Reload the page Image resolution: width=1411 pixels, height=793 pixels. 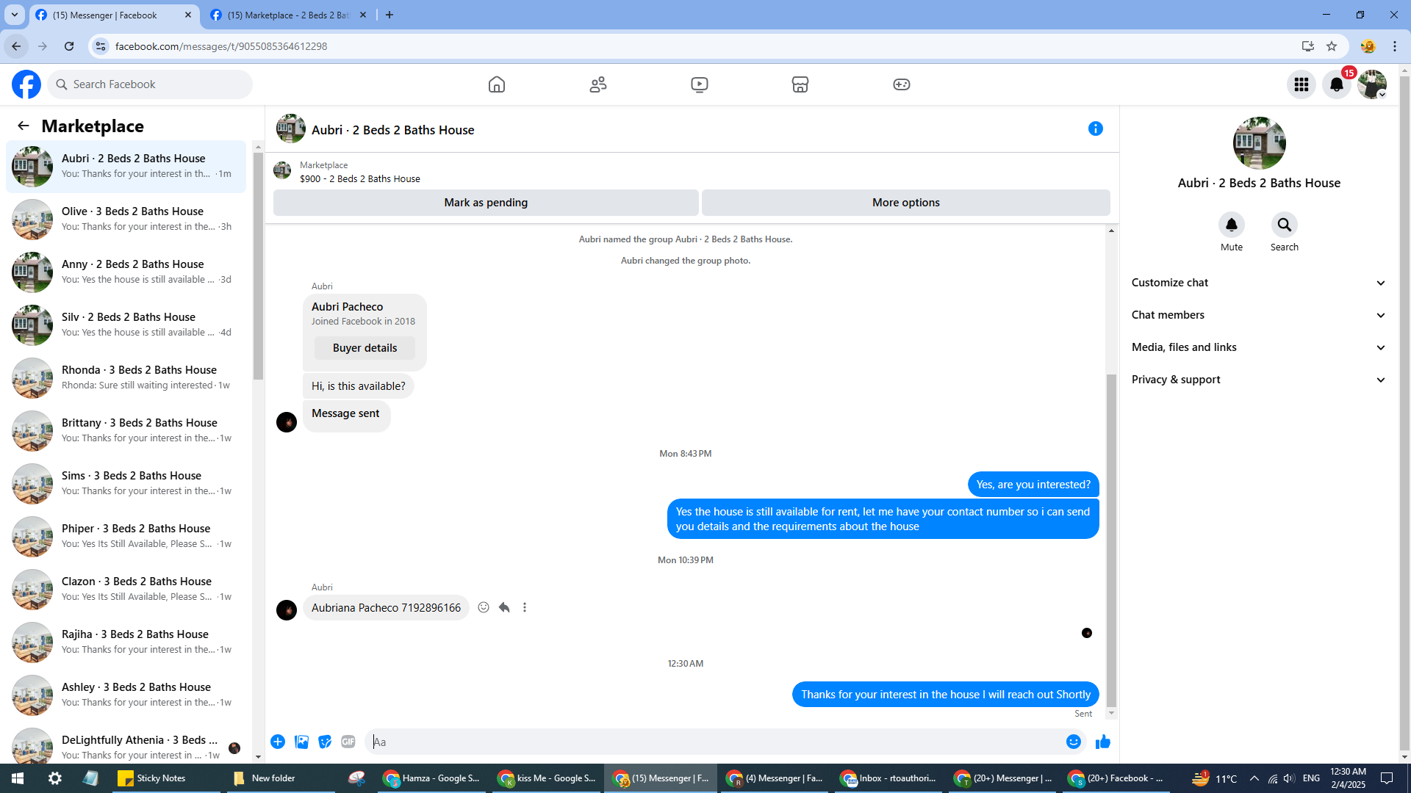[69, 46]
